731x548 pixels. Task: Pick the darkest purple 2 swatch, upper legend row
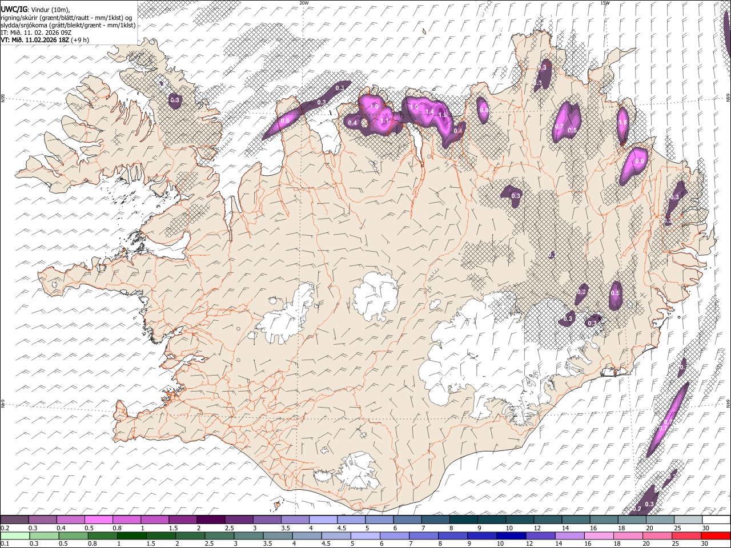tap(210, 520)
